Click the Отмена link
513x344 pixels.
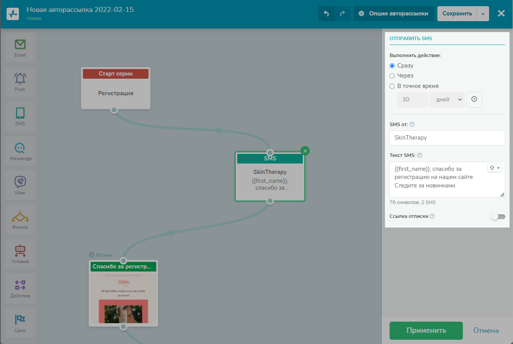tap(486, 331)
